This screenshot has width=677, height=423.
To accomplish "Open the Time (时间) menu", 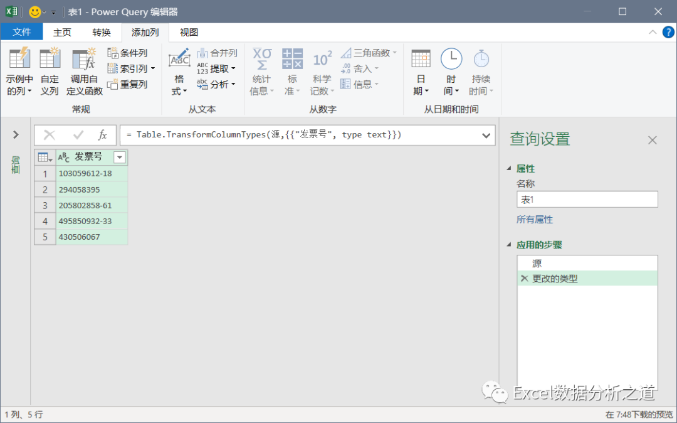I will coord(451,72).
